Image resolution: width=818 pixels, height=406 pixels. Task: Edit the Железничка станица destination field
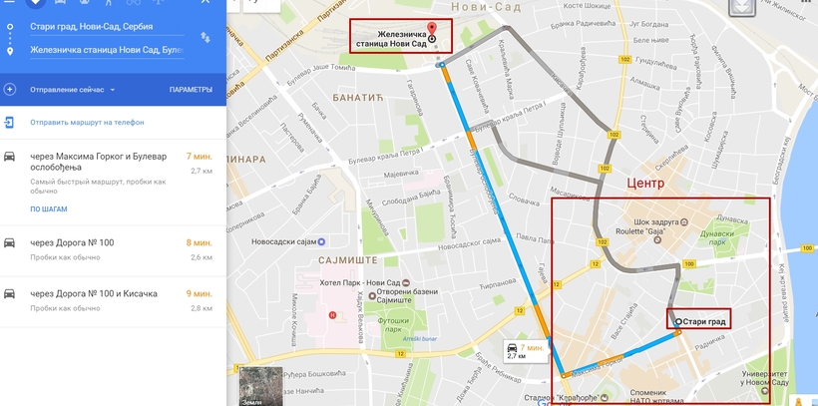click(107, 50)
